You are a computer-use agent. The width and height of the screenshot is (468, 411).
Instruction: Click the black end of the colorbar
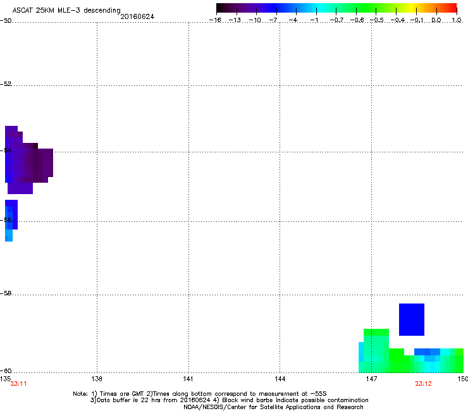pos(220,8)
